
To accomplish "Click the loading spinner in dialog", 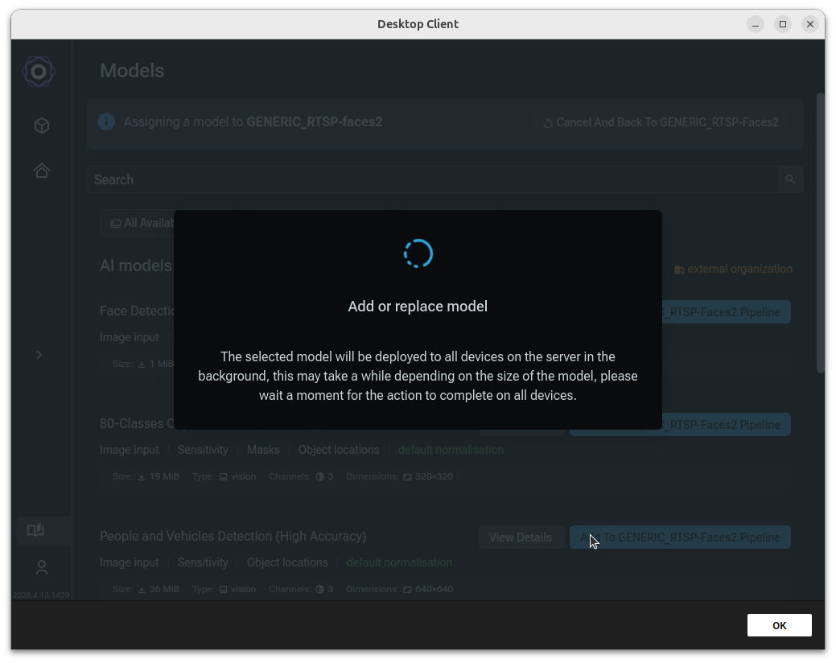I will pyautogui.click(x=418, y=253).
